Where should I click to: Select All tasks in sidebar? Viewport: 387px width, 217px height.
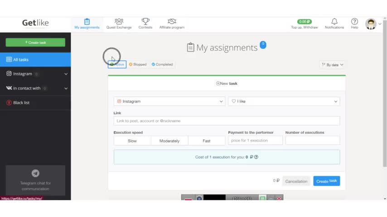coord(35,60)
